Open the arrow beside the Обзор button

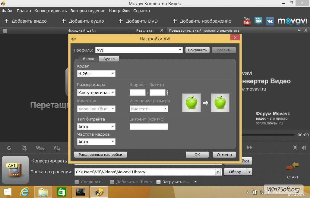[249, 172]
